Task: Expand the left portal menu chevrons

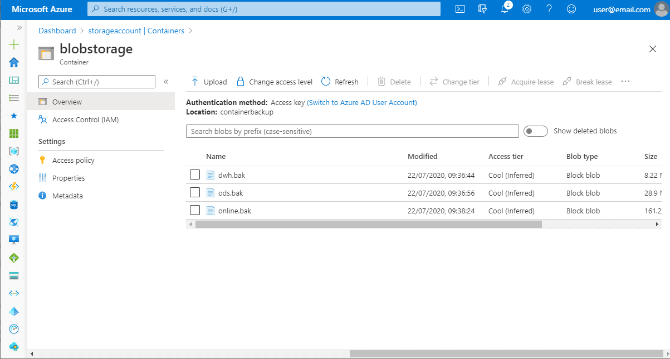Action: (x=19, y=27)
